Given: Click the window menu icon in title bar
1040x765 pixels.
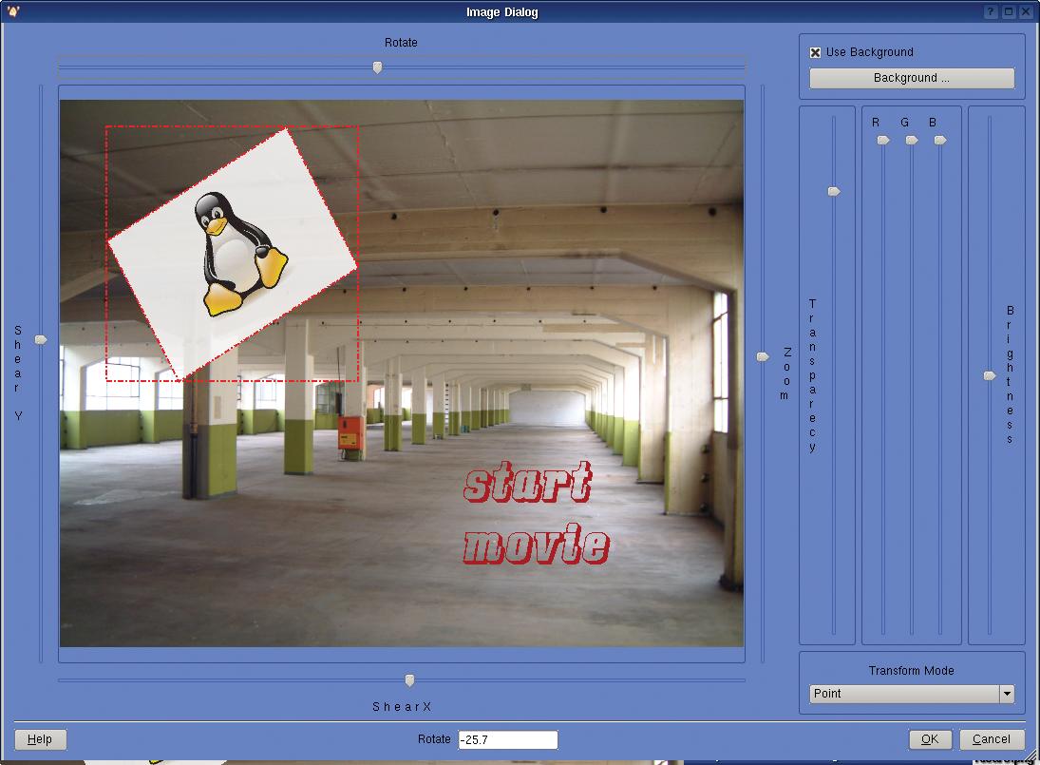Looking at the screenshot, I should (13, 11).
